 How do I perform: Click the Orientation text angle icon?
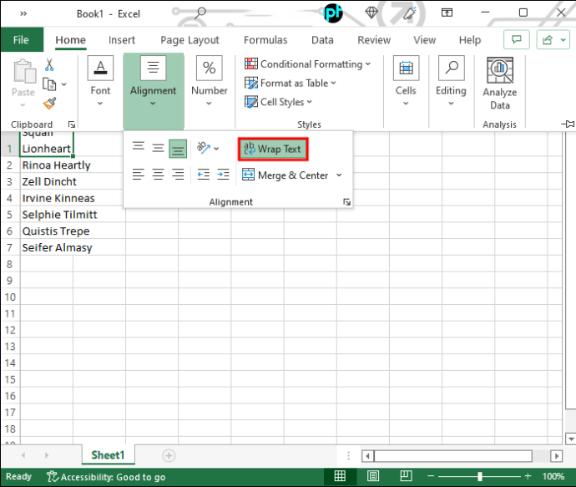204,148
